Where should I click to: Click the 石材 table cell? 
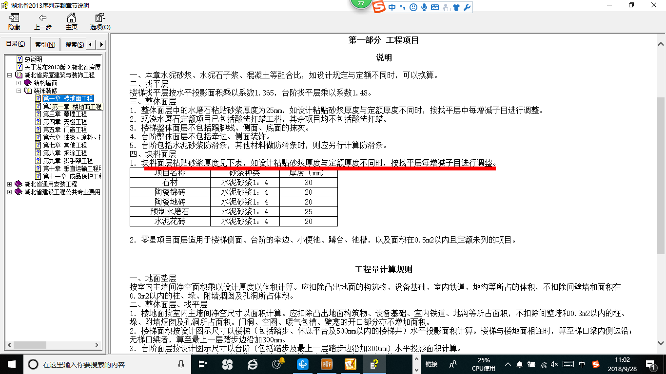point(170,182)
